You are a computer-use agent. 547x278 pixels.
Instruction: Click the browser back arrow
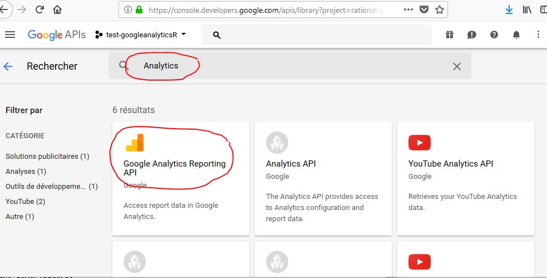(x=4, y=9)
